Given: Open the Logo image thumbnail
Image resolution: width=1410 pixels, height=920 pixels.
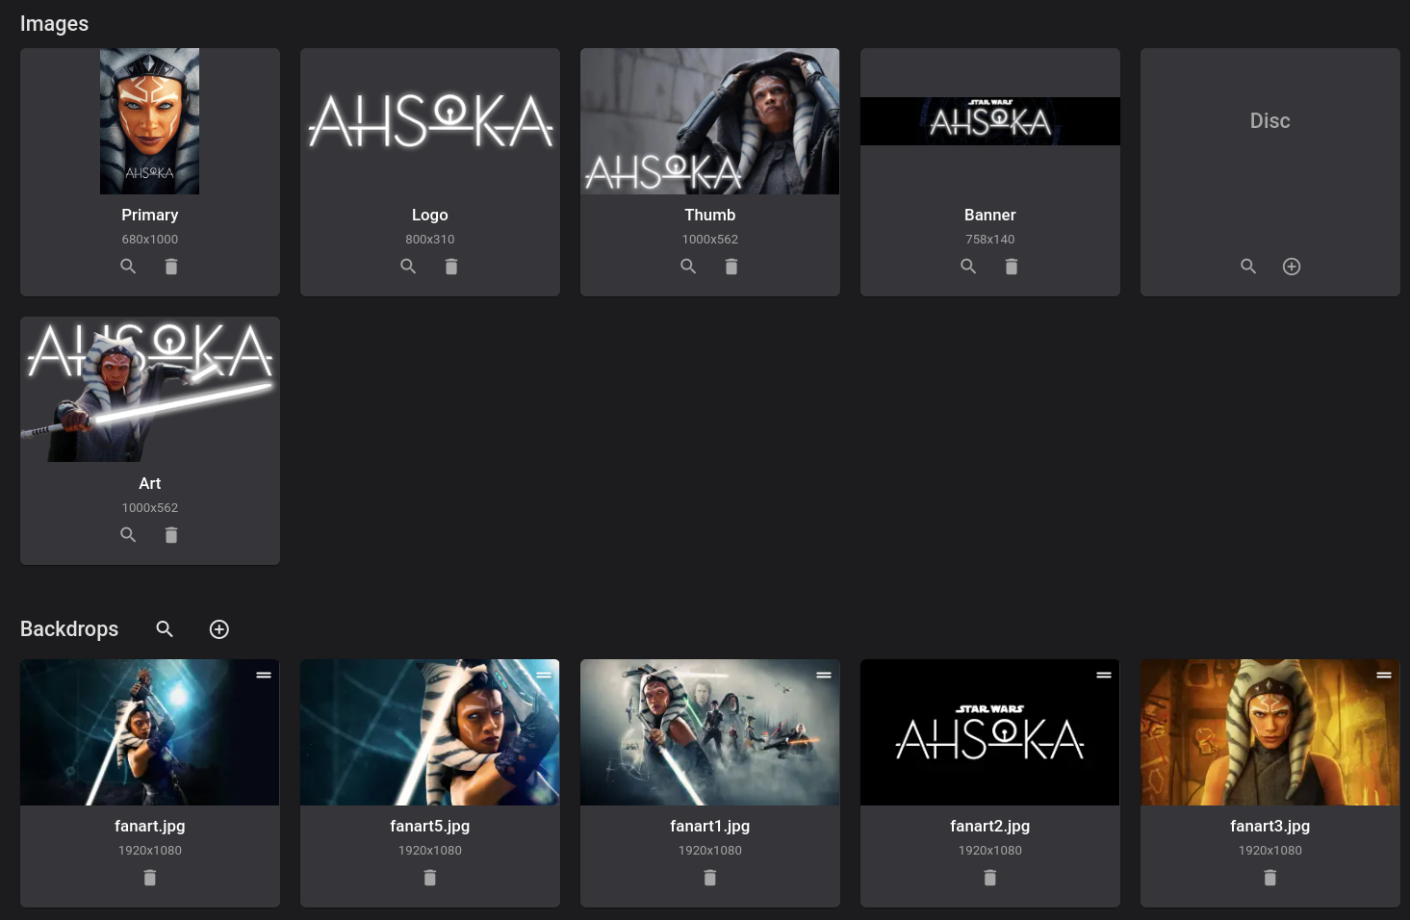Looking at the screenshot, I should [430, 121].
